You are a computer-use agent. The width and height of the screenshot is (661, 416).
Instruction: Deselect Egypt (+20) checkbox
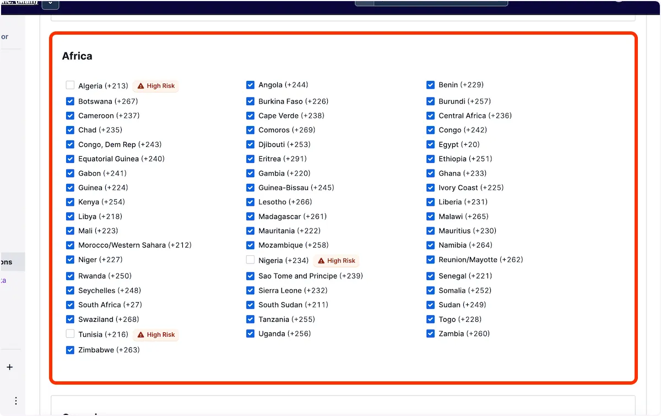click(x=430, y=144)
